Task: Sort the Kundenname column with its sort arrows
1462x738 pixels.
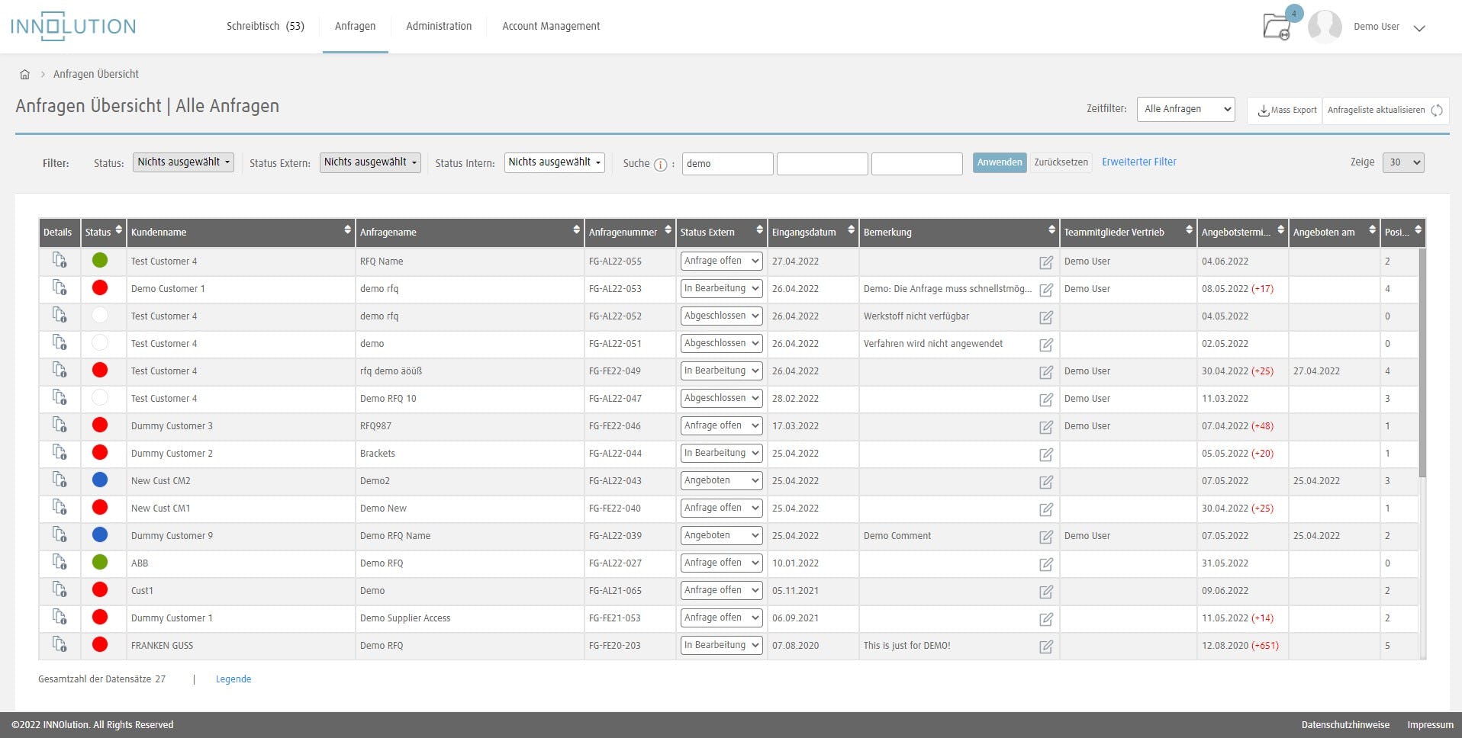Action: 346,228
